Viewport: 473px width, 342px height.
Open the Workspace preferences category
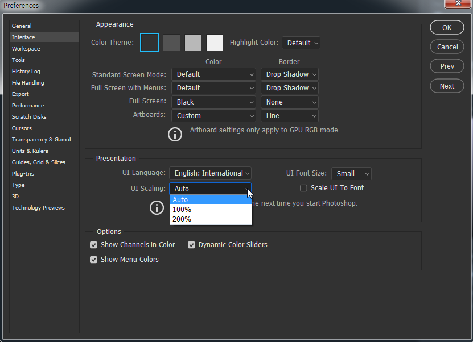click(44, 48)
